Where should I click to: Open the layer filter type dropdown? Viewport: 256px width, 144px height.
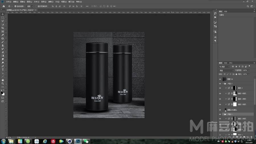click(x=224, y=67)
